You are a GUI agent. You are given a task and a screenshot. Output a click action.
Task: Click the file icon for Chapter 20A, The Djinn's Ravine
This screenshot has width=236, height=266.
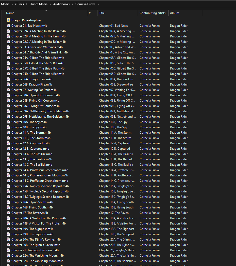coord(8,239)
